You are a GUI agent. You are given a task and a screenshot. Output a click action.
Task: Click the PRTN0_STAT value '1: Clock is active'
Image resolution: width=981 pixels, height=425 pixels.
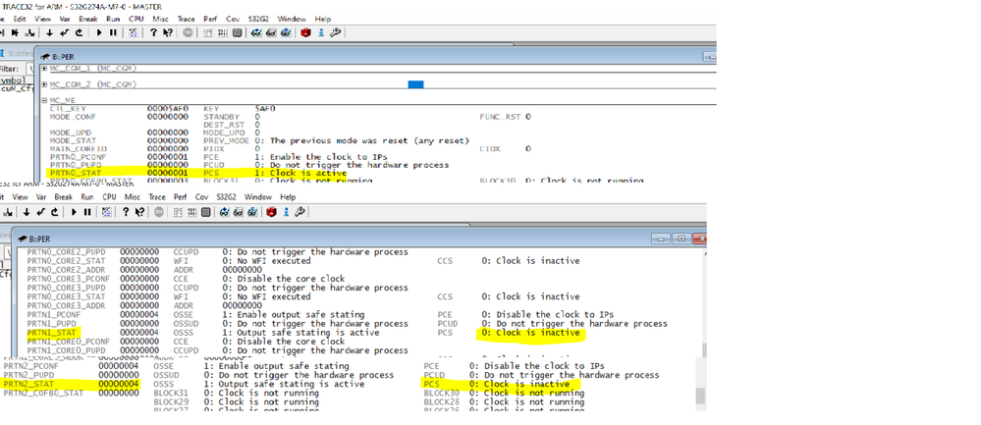(300, 173)
